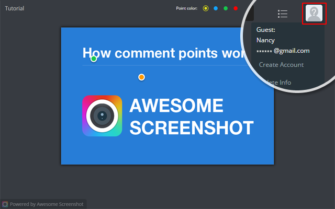
Task: Click the Create Account menu item
Action: [281, 65]
